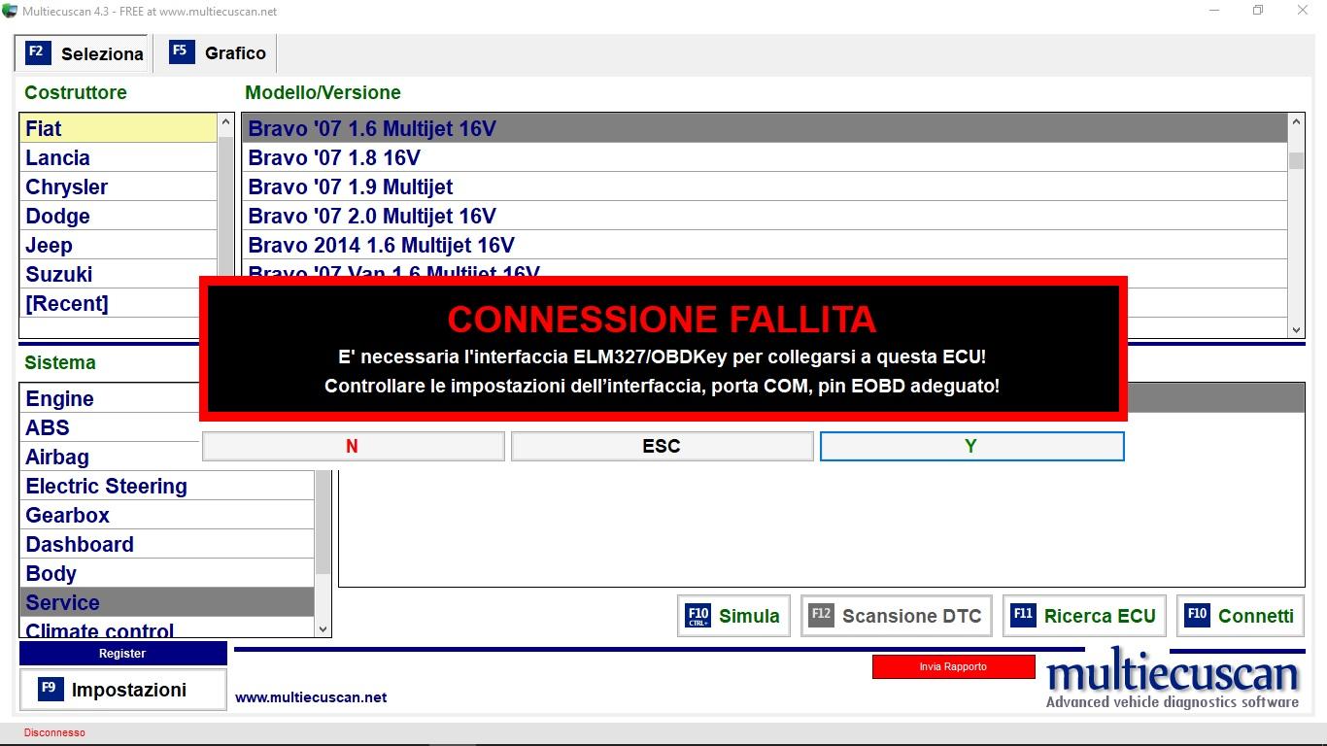
Task: Click the F11 icon on Ricerca ECU
Action: click(x=1023, y=615)
